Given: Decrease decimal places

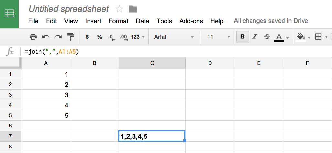Looking at the screenshot, I should point(112,37).
